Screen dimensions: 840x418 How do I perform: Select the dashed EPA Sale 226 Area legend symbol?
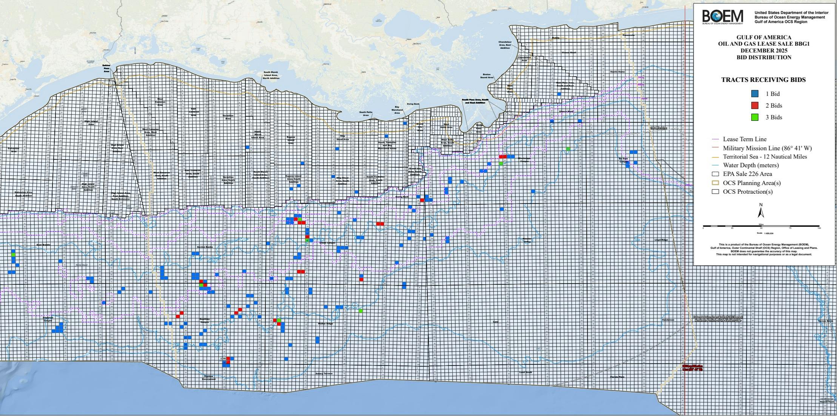(x=716, y=174)
